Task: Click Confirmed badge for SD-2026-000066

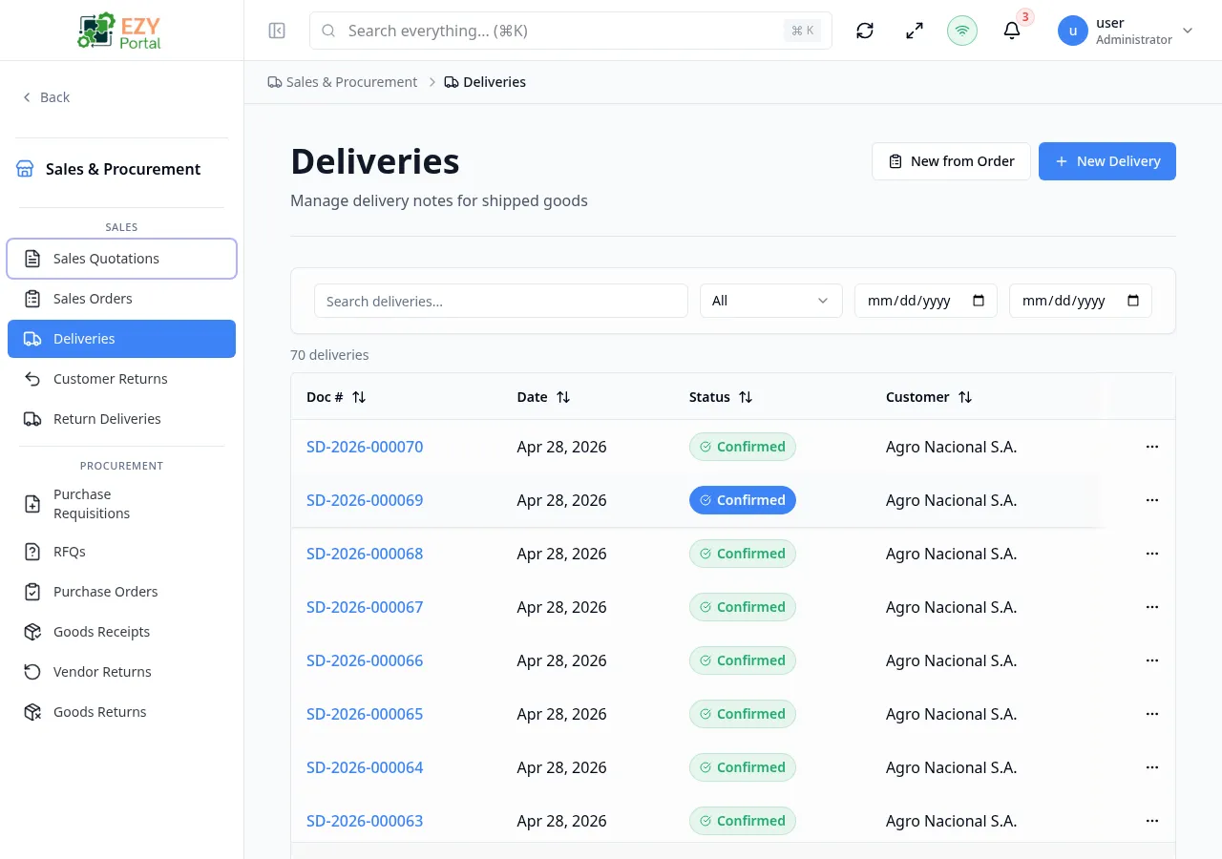Action: [x=743, y=660]
